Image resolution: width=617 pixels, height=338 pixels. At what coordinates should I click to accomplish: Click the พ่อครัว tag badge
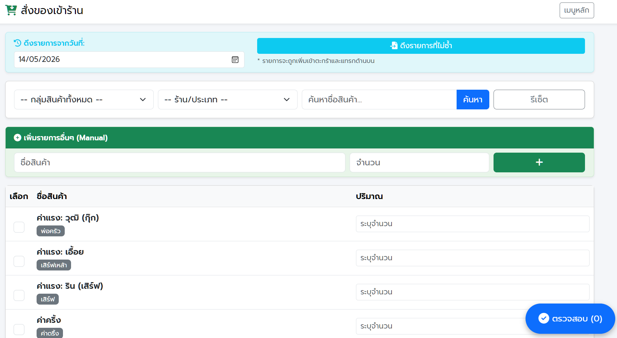51,231
